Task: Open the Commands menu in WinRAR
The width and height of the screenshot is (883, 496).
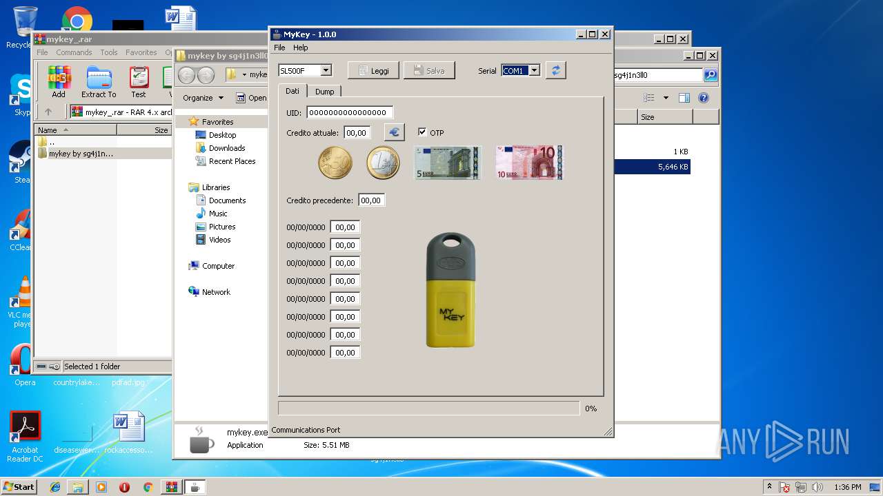Action: pos(74,52)
